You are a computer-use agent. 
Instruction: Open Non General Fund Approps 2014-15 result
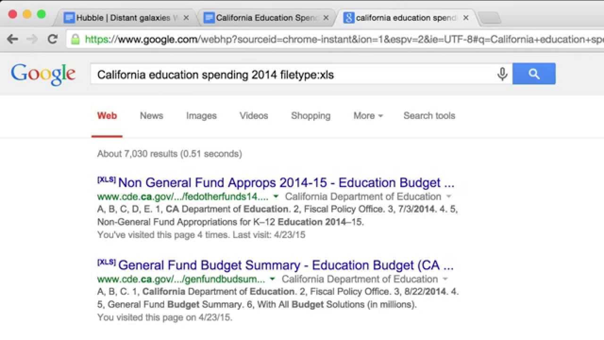(286, 183)
